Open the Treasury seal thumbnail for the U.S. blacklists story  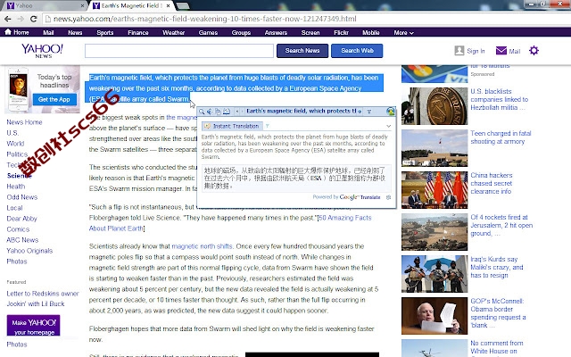pos(434,106)
